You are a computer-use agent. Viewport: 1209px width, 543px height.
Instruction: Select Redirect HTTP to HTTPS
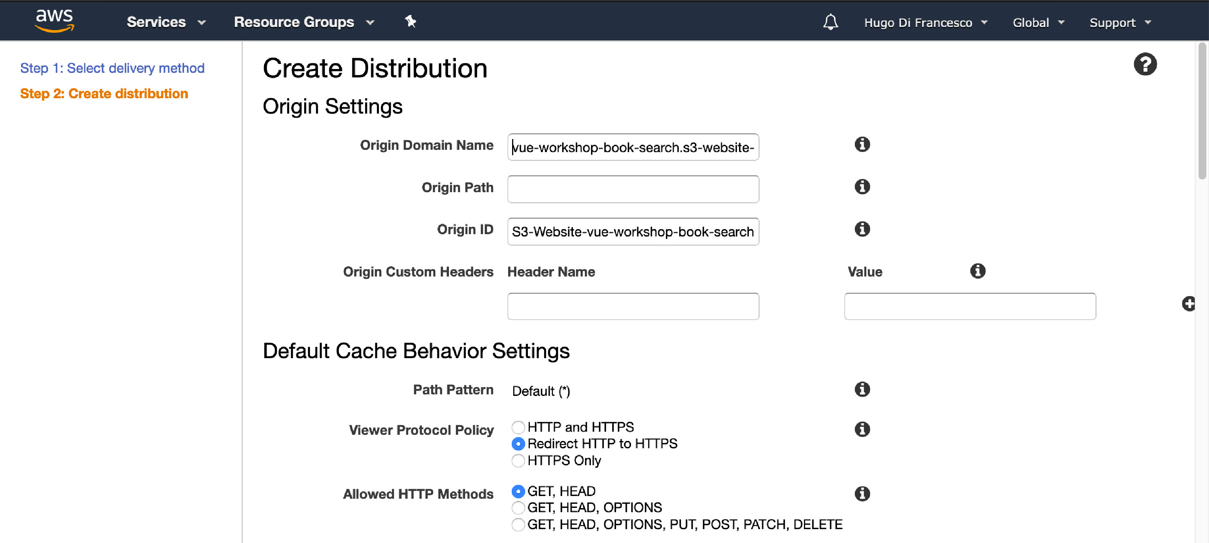(518, 444)
